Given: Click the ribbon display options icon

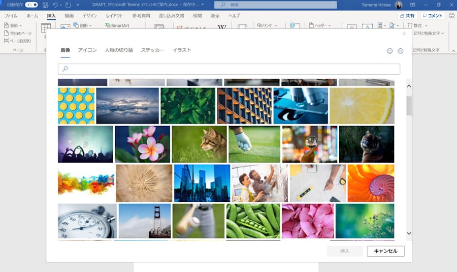Looking at the screenshot, I should 413,5.
